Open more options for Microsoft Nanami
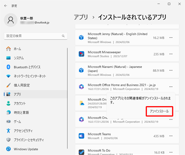This screenshot has height=155, width=185. coord(171,70)
